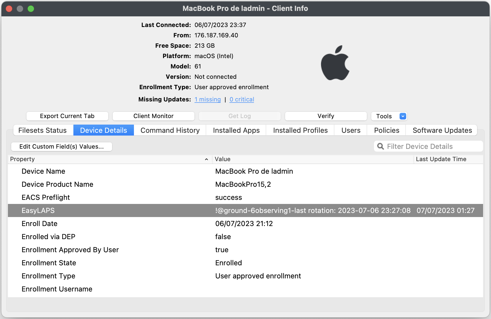Switch to the Filesets Status tab

(x=43, y=130)
